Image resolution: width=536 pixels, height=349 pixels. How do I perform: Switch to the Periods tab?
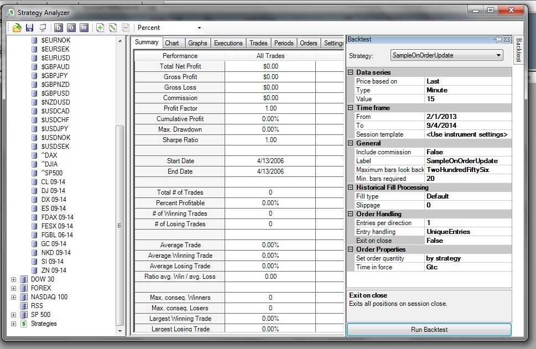pyautogui.click(x=284, y=43)
